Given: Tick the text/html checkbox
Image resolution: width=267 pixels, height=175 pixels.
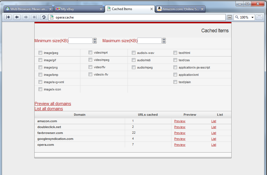Looking at the screenshot, I should (x=175, y=53).
